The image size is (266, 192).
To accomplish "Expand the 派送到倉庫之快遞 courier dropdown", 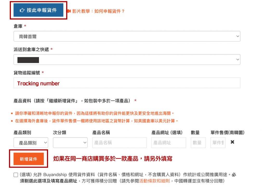I will coord(127,60).
